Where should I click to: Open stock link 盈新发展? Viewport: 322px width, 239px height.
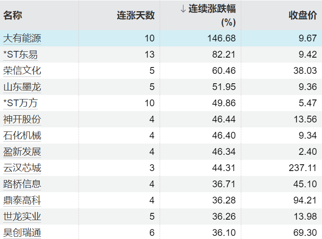point(22,152)
